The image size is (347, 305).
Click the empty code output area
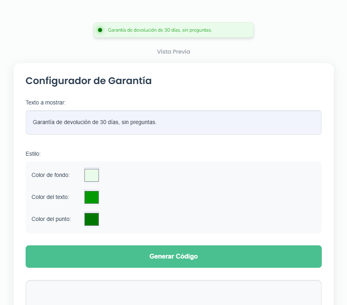pos(173,292)
